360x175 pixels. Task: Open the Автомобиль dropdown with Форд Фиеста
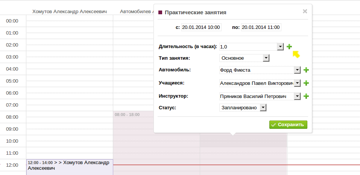297,70
